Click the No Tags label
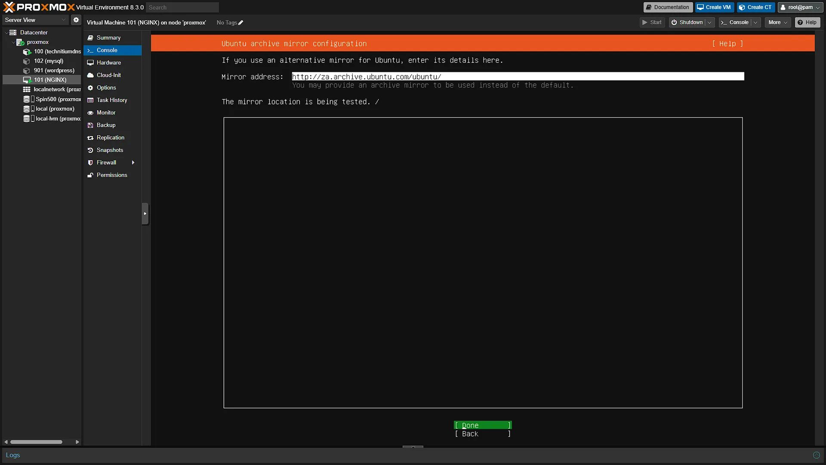Image resolution: width=826 pixels, height=465 pixels. (227, 23)
